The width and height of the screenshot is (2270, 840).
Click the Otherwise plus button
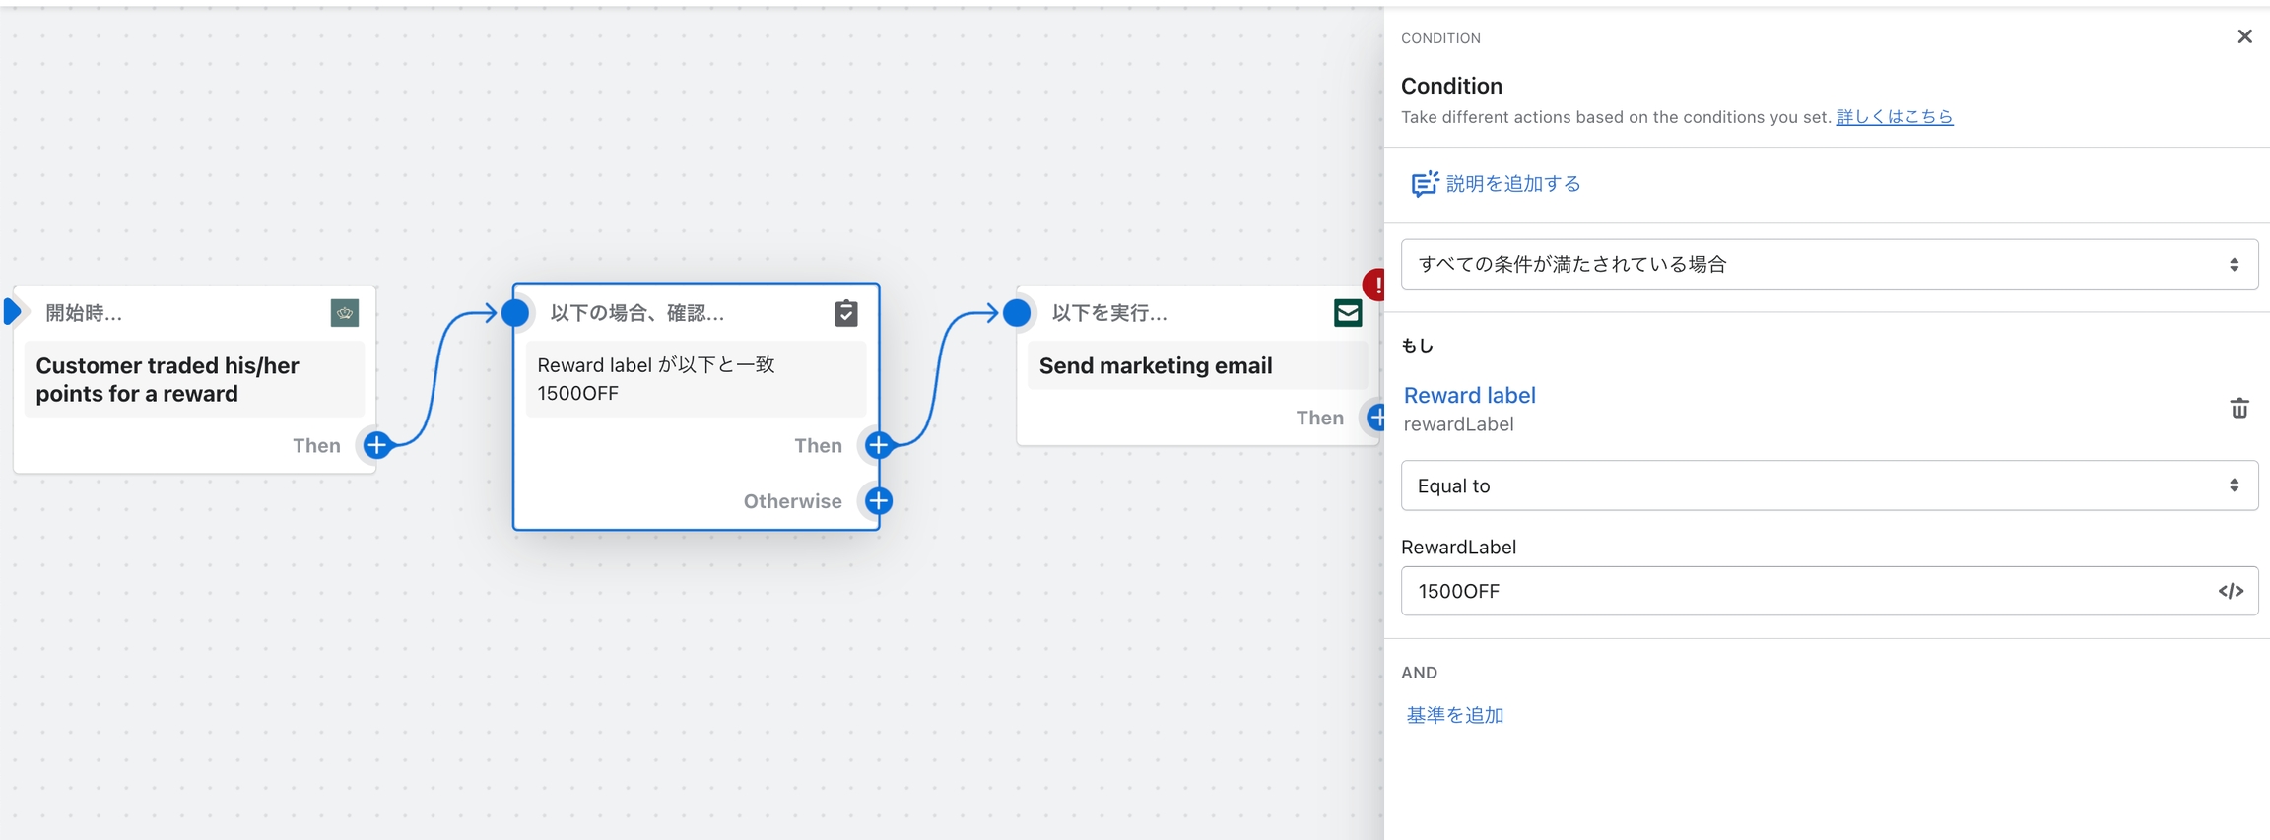click(x=878, y=501)
